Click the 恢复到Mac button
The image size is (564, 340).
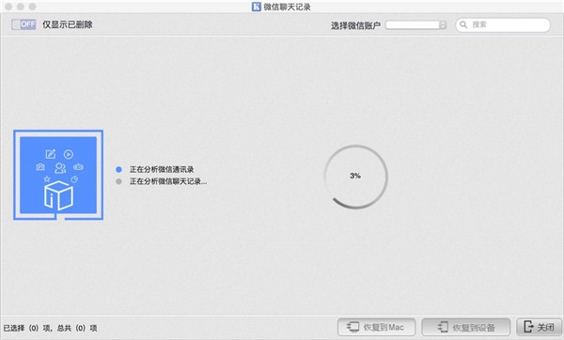pyautogui.click(x=377, y=327)
